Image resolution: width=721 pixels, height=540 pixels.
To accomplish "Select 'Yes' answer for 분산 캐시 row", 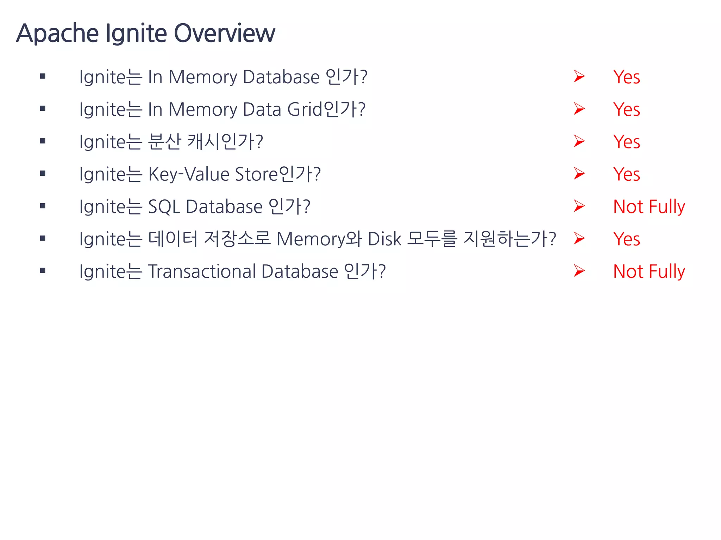I will pyautogui.click(x=626, y=141).
